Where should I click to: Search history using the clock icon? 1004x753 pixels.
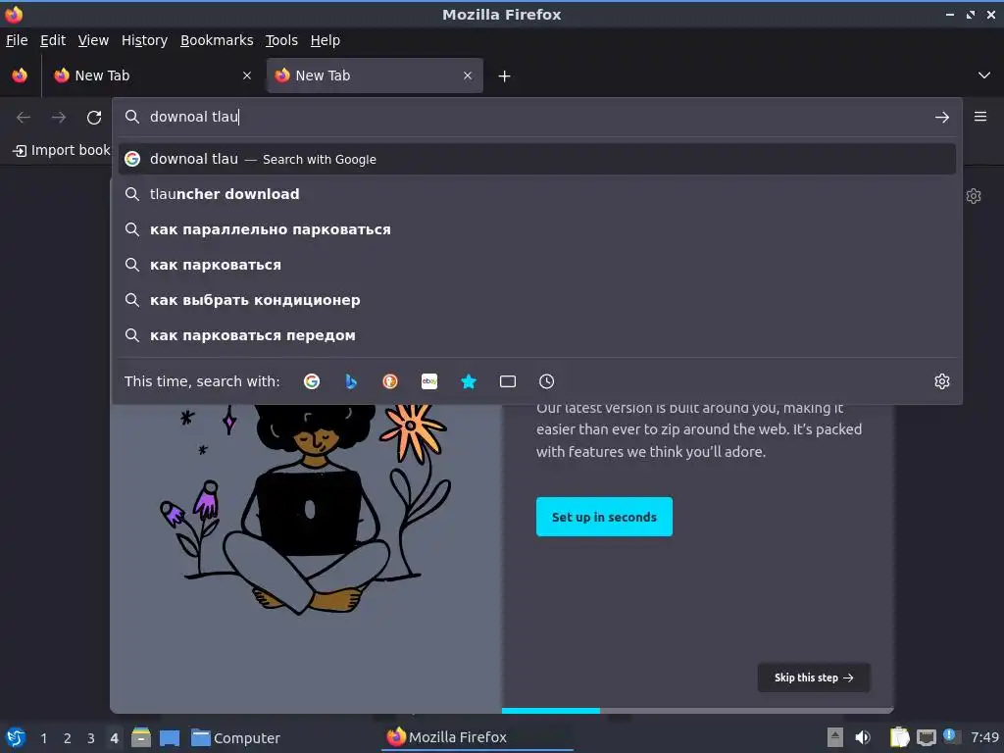coord(547,381)
